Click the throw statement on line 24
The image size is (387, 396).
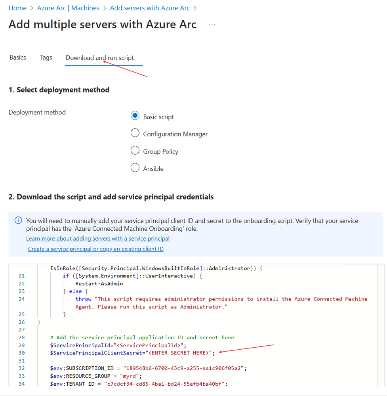221,303
